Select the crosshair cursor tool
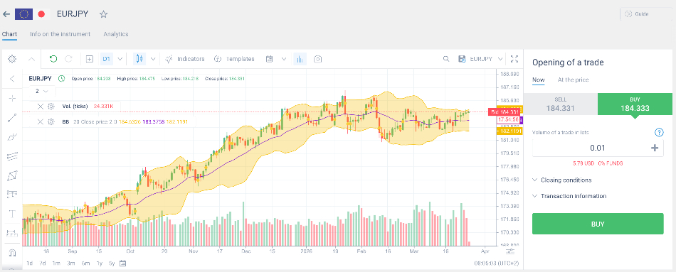The height and width of the screenshot is (272, 676). click(12, 99)
